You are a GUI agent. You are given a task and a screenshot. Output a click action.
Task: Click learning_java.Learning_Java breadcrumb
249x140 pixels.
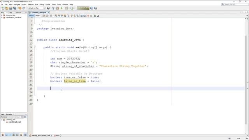click(41, 136)
